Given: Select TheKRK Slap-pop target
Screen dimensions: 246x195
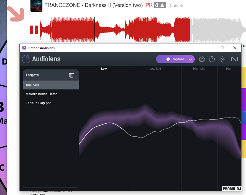Looking at the screenshot, I should (39, 103).
